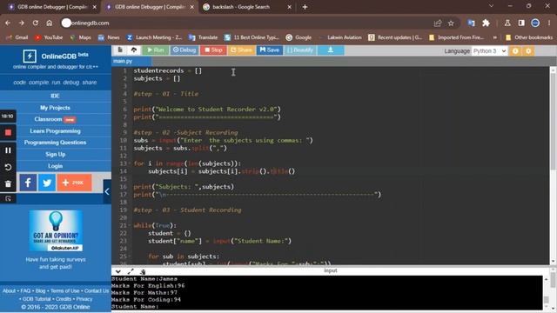
Task: Restart the recording with circular arrow
Action: (8, 167)
